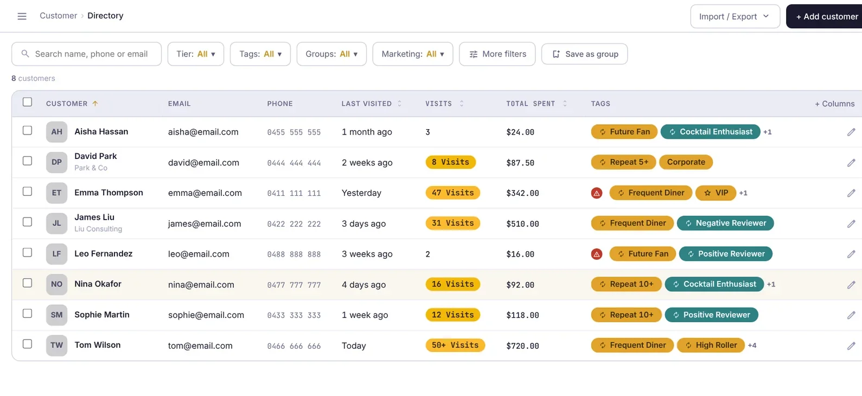This screenshot has width=862, height=396.
Task: Click the edit pencil for Tom Wilson
Action: (x=851, y=346)
